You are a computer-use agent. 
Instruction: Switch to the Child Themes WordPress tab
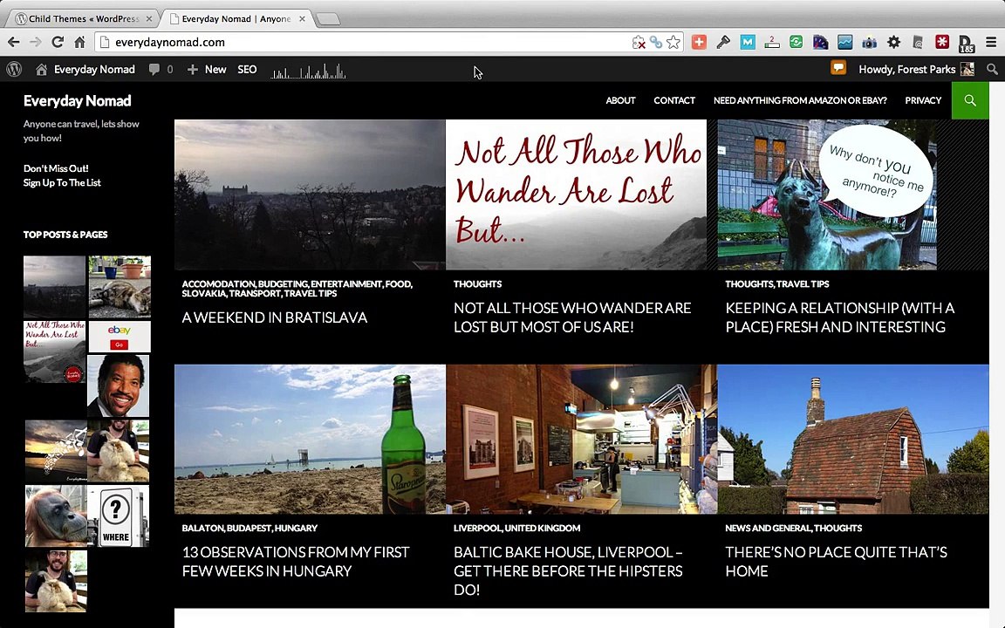pos(84,18)
